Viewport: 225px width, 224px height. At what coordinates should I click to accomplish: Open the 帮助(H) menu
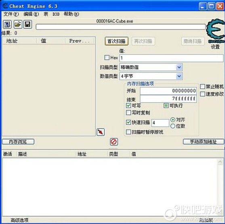pyautogui.click(x=71, y=14)
